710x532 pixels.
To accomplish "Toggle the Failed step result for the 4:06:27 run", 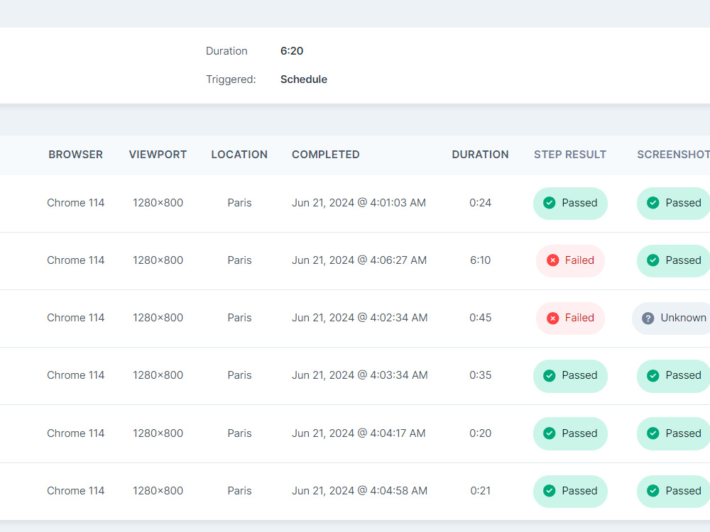I will [x=570, y=260].
